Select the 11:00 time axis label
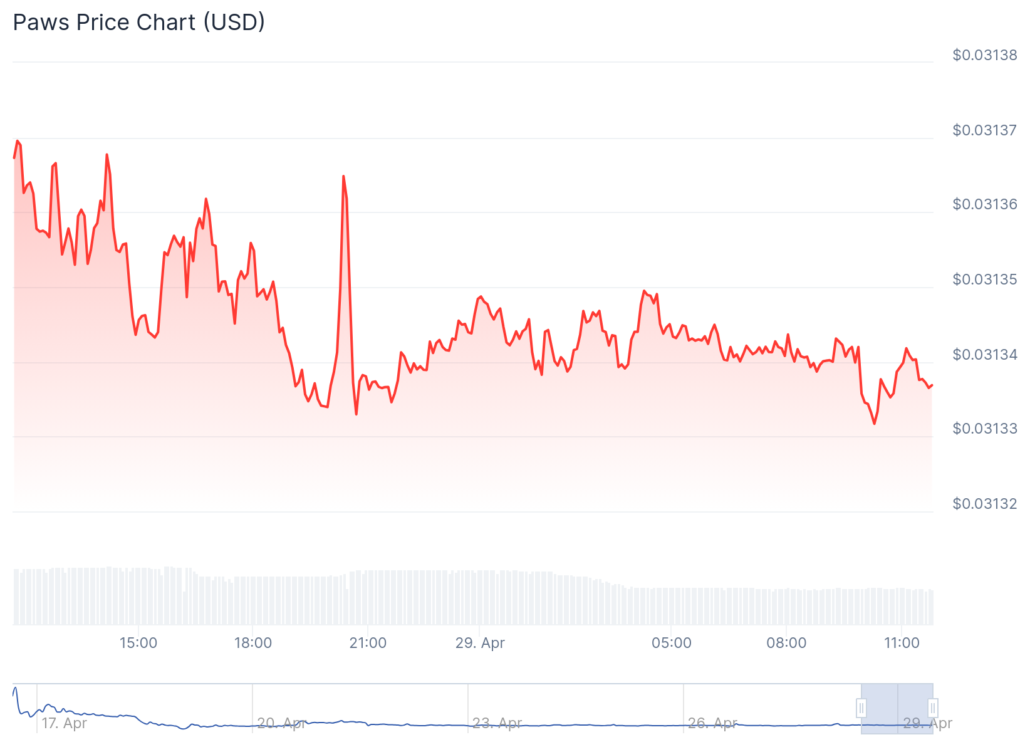 [x=901, y=643]
